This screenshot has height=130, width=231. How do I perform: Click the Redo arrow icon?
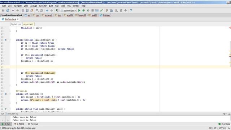(18, 10)
